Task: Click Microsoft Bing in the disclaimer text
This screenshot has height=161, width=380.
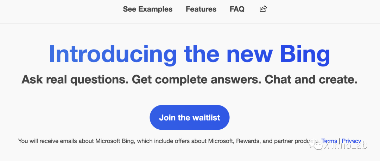Action: pos(114,141)
